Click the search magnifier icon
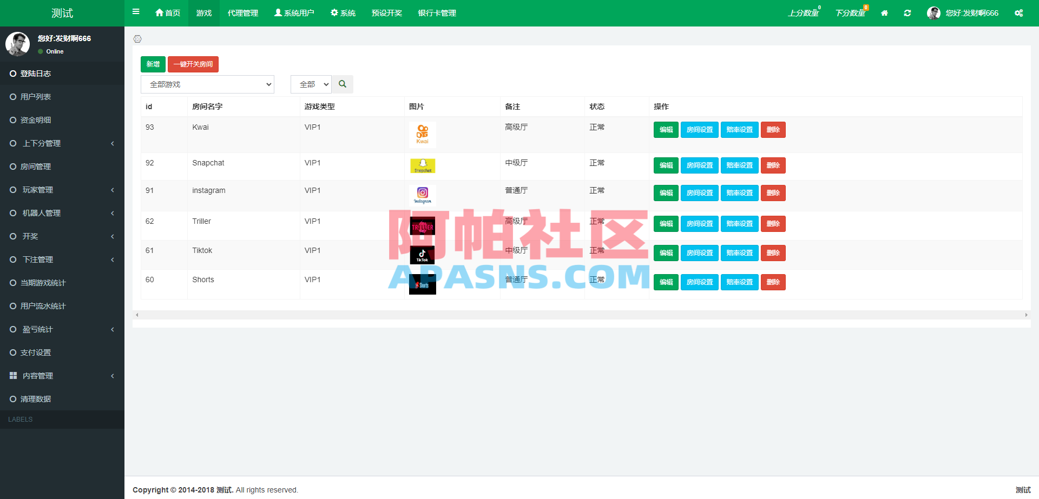Screen dimensions: 1039x499 [342, 84]
